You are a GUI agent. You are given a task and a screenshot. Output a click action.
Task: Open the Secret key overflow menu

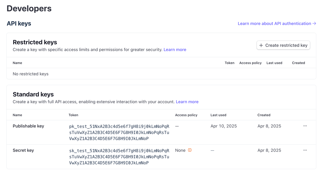coord(305,150)
